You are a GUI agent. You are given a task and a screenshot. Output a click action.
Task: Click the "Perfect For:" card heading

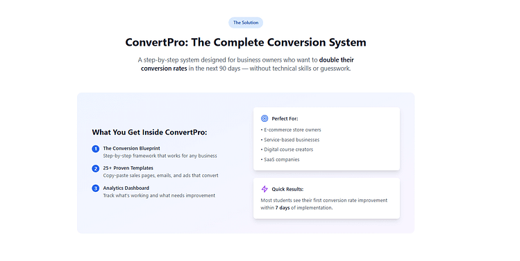pos(285,118)
